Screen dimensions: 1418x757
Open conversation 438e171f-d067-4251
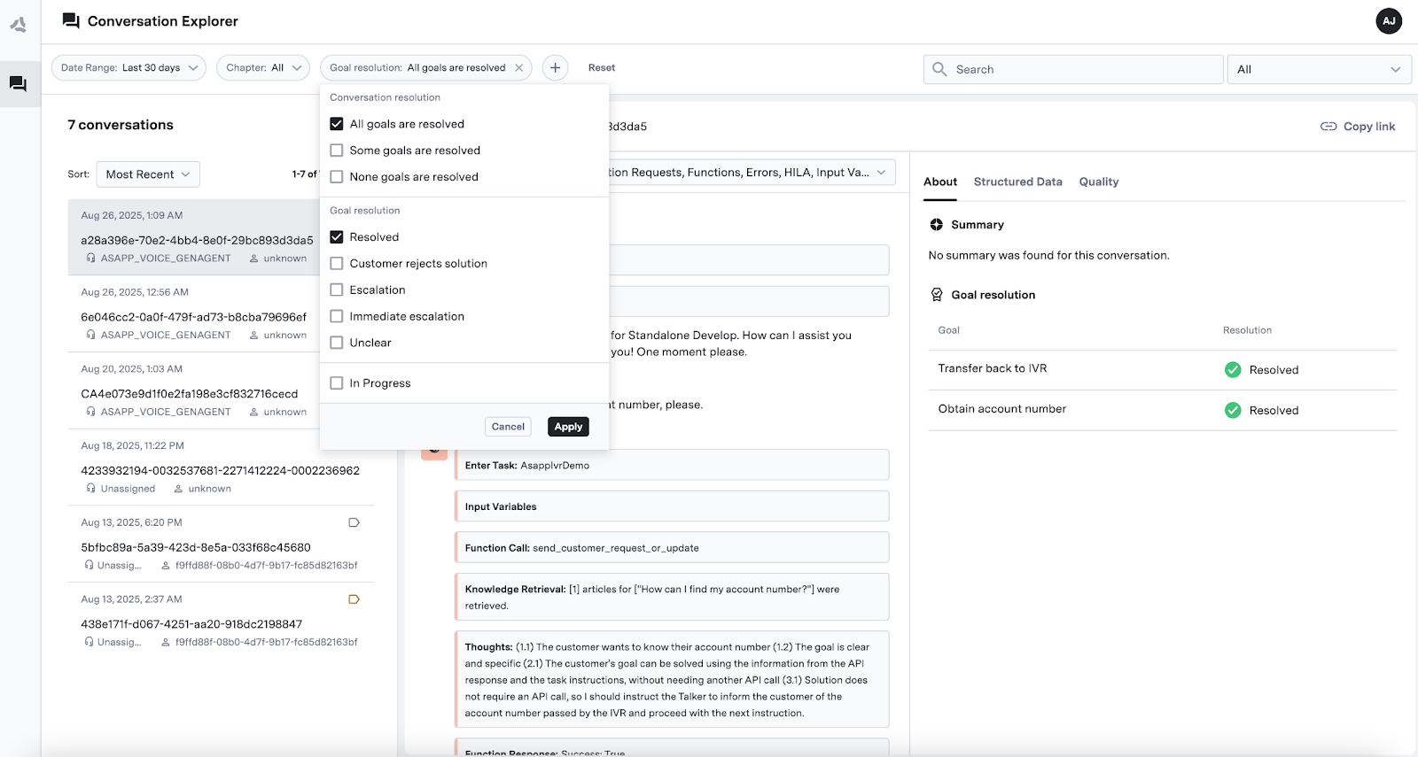221,621
